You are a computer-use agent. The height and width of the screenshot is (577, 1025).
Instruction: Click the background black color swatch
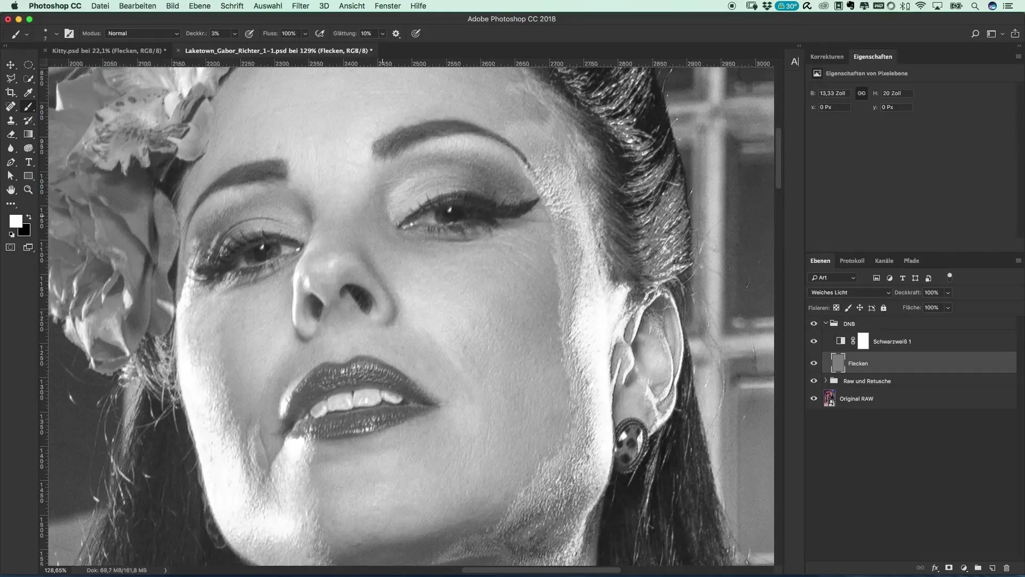pos(26,232)
